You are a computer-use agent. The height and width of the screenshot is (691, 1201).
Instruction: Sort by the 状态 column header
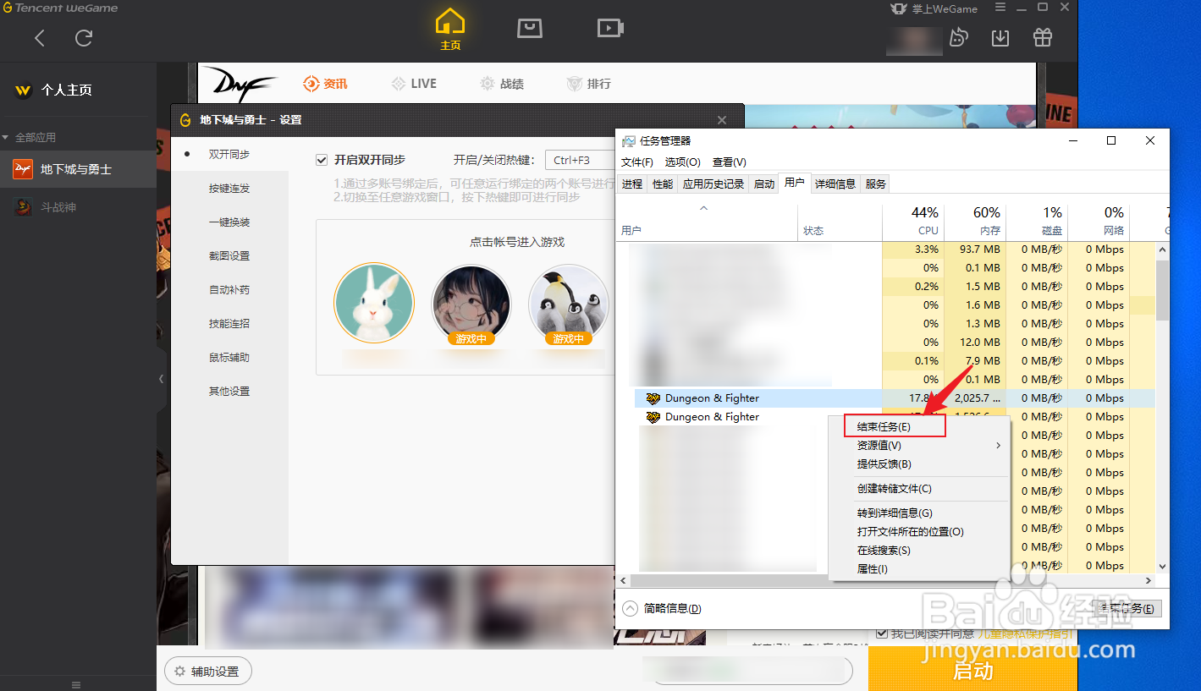coord(840,222)
